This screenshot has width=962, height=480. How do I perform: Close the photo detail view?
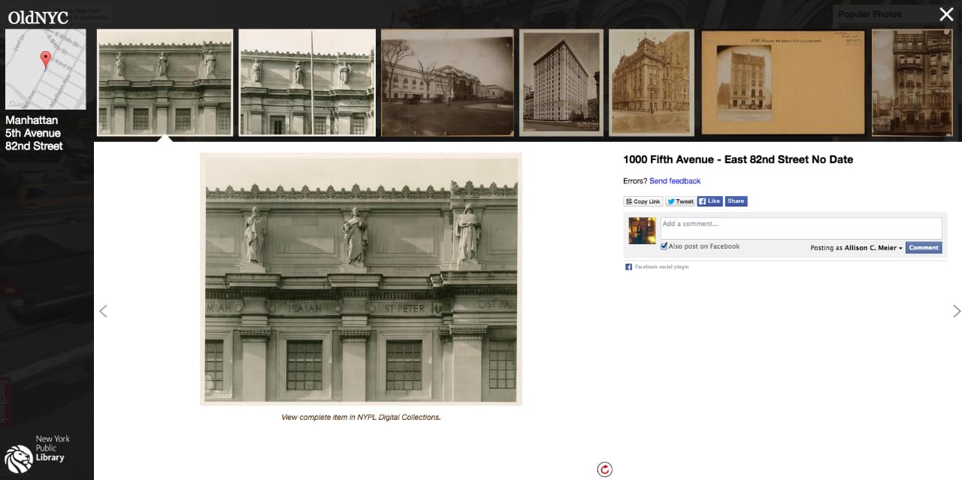pyautogui.click(x=946, y=14)
